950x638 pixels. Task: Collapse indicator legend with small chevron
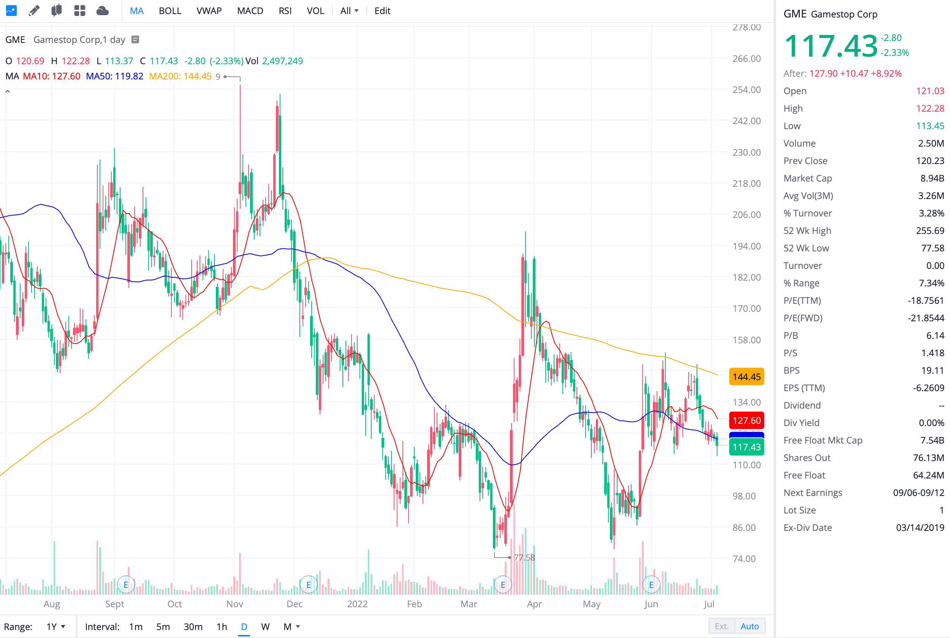[x=8, y=92]
